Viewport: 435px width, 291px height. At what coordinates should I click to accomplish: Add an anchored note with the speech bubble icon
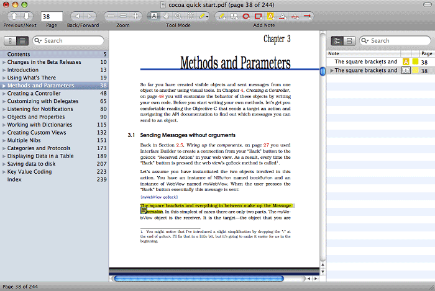coord(234,16)
